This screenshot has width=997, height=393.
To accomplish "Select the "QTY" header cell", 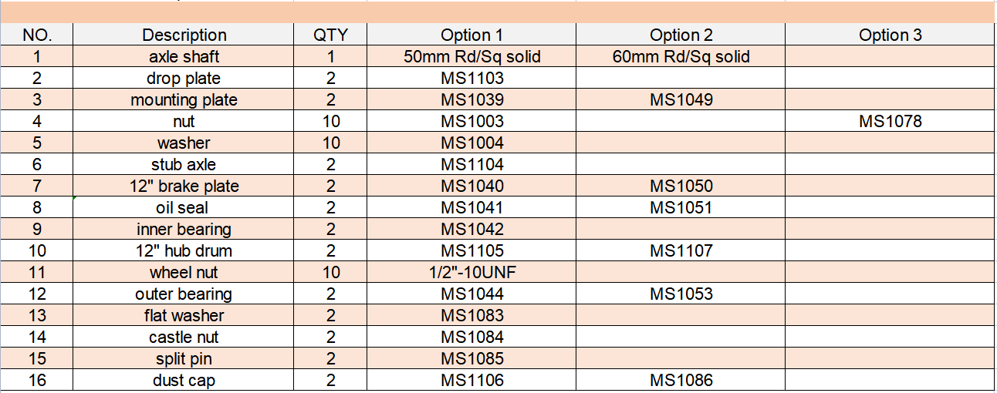I will (x=330, y=35).
